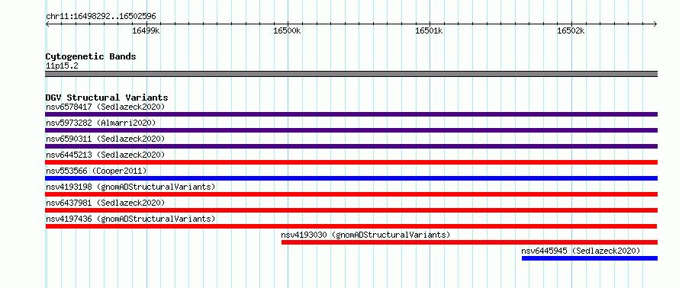Open the nsv4197436 (gnomADStructuralVariants) label
This screenshot has width=679, height=288.
coord(130,219)
